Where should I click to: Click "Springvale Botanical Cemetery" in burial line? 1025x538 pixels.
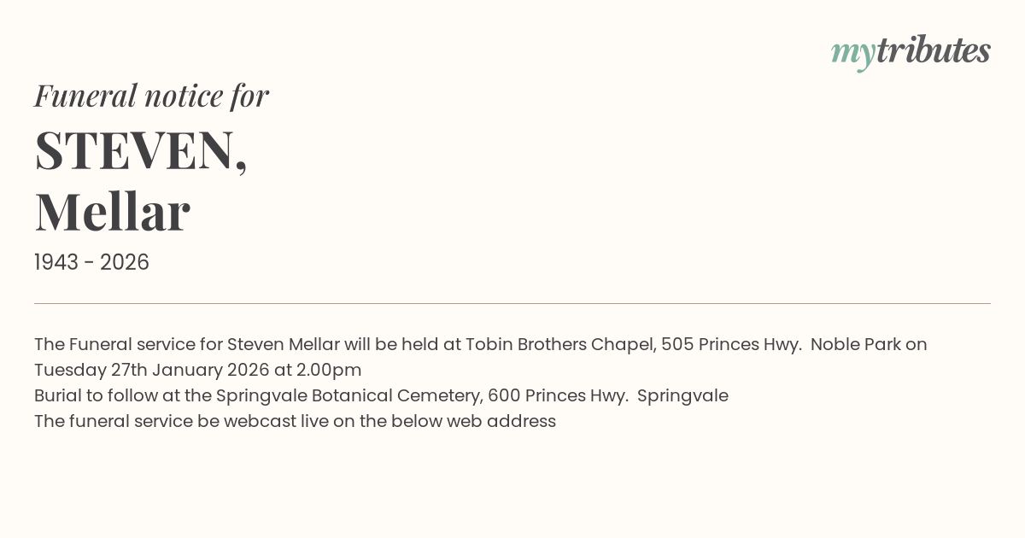(350, 396)
